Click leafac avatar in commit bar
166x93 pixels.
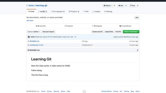(x=29, y=37)
